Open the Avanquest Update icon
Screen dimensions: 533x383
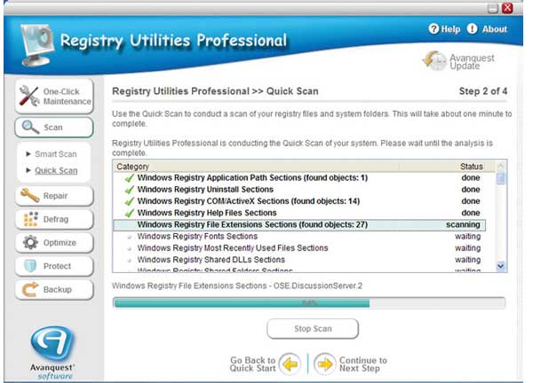[x=434, y=60]
